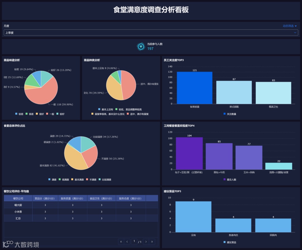Click the 食堂满意度调查分析看板 dashboard title
This screenshot has width=302, height=250.
(151, 9)
